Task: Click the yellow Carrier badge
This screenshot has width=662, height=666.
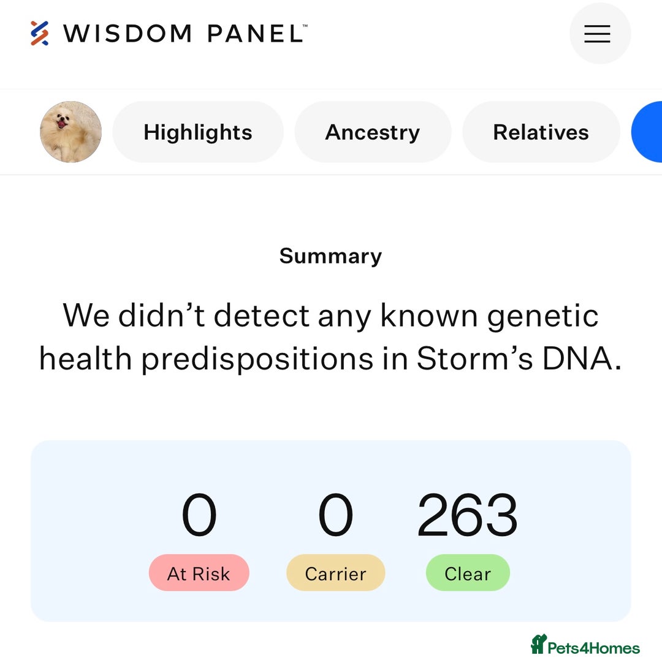Action: [336, 572]
